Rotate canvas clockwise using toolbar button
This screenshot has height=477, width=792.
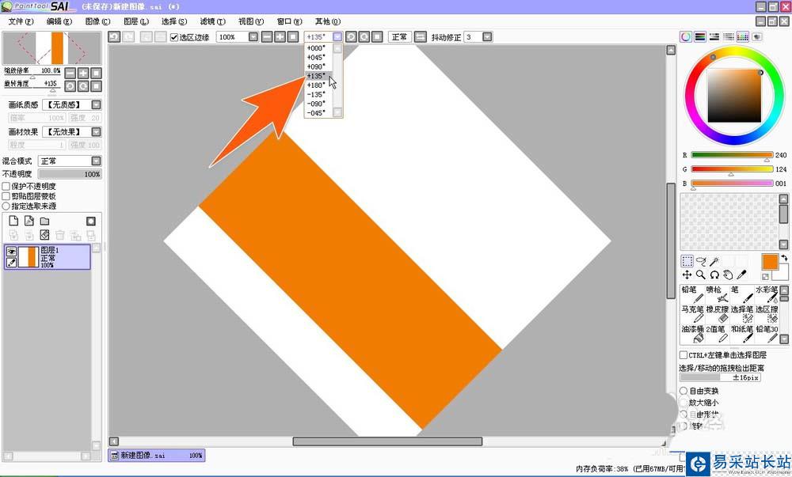tap(364, 37)
